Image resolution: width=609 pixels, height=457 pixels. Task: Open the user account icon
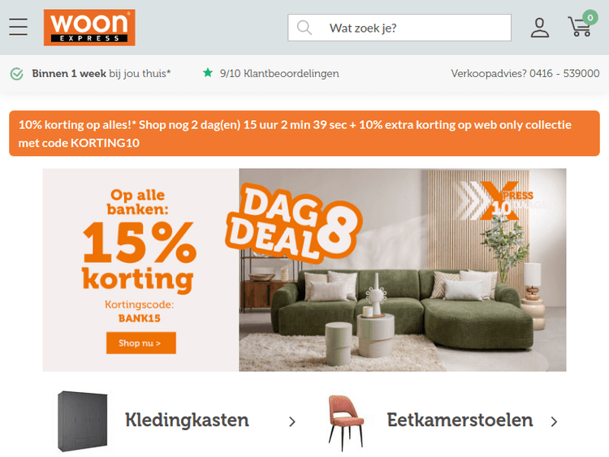[540, 28]
